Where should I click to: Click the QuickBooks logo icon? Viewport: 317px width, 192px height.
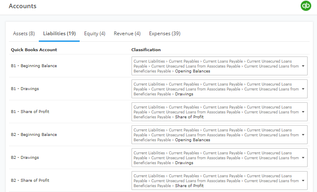[x=306, y=6]
